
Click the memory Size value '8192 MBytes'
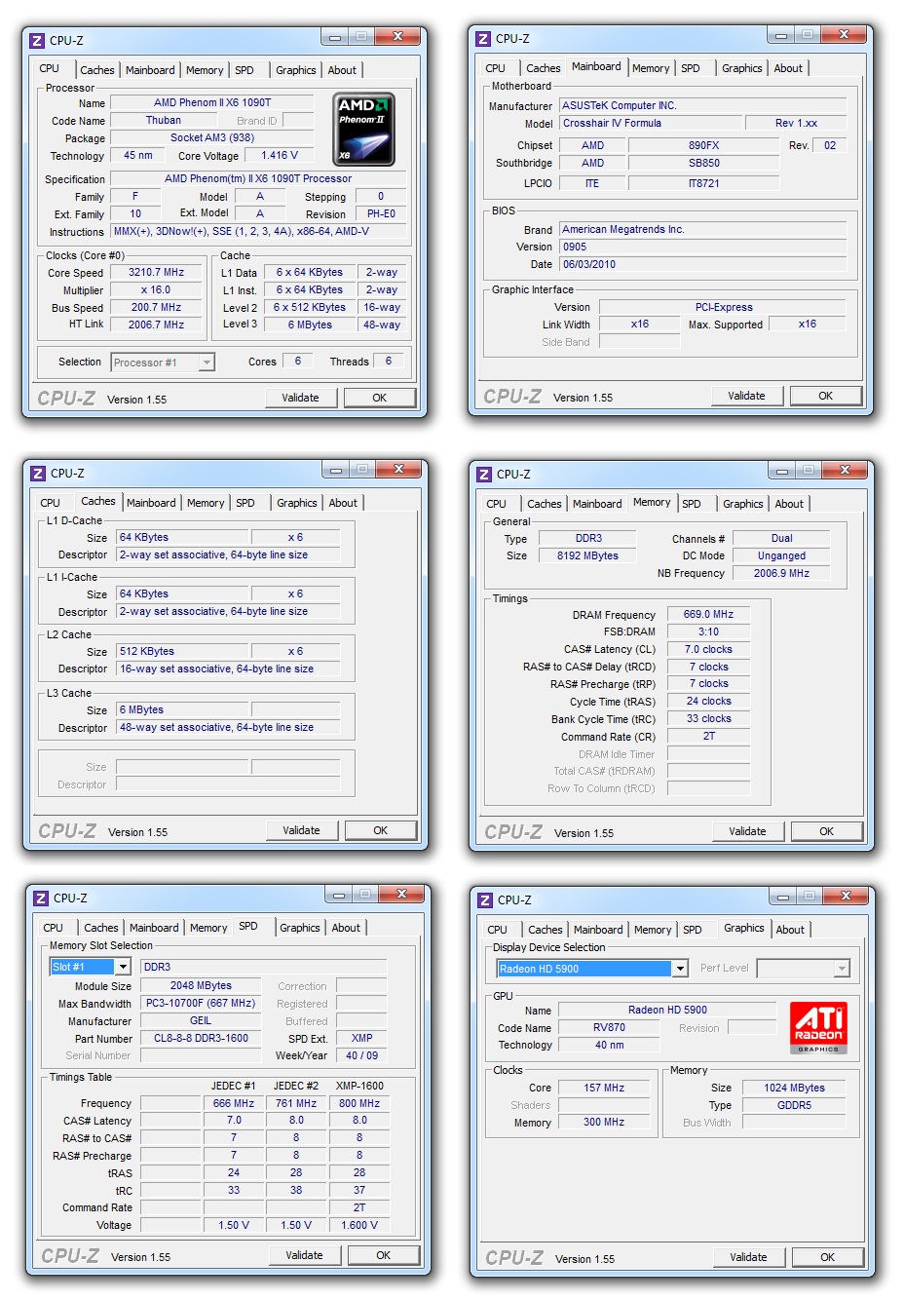[588, 556]
